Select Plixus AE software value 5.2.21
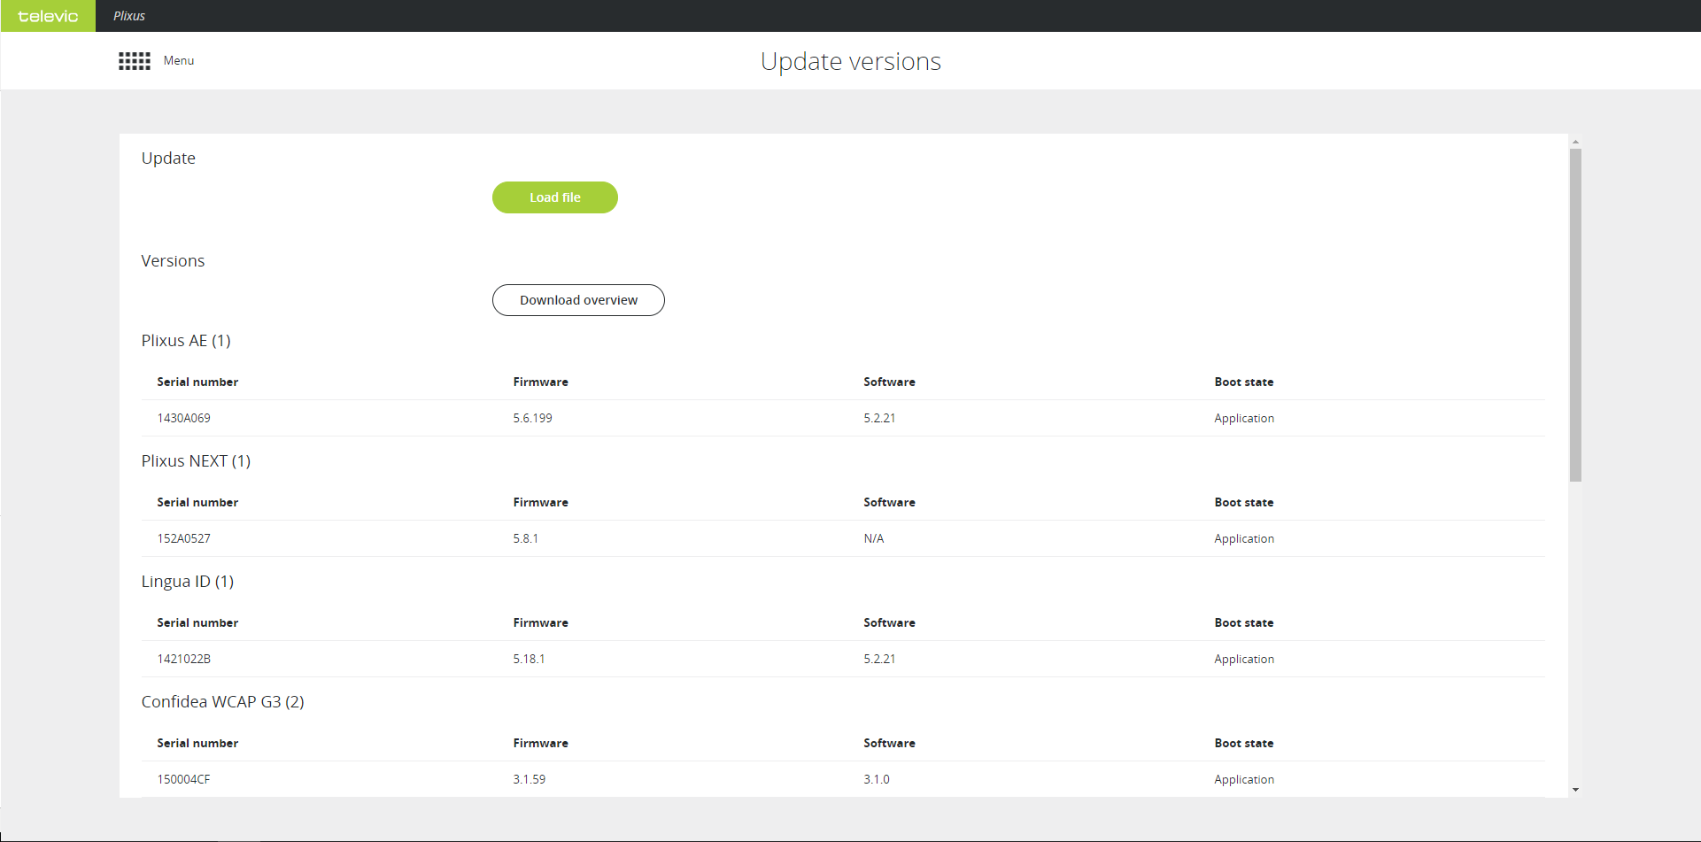This screenshot has width=1701, height=842. pos(879,418)
